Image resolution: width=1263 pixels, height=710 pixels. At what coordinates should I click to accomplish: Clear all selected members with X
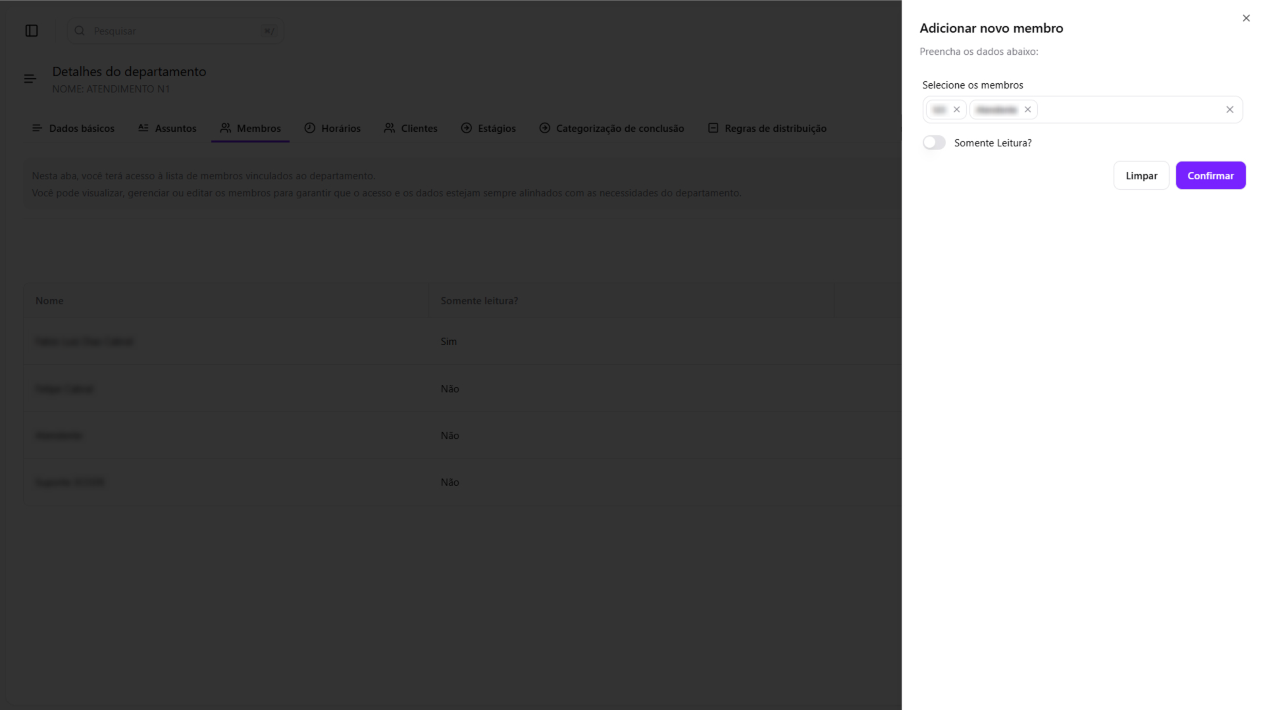click(x=1229, y=110)
